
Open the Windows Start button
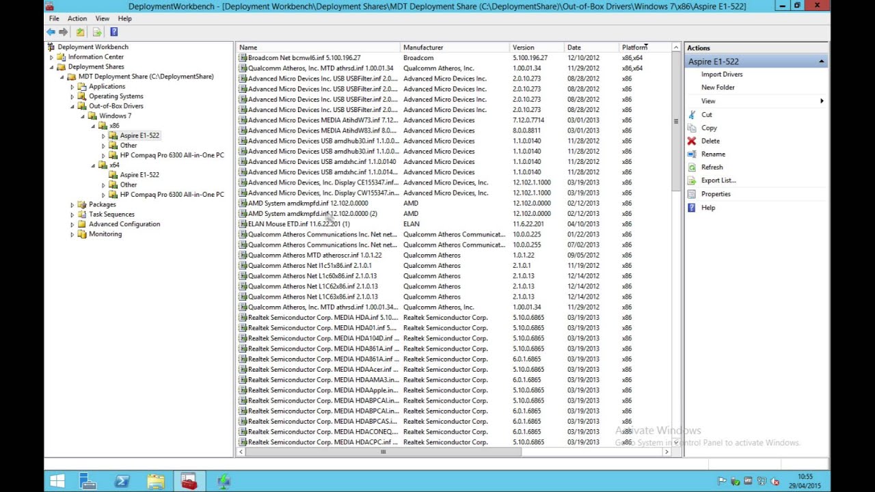(57, 482)
